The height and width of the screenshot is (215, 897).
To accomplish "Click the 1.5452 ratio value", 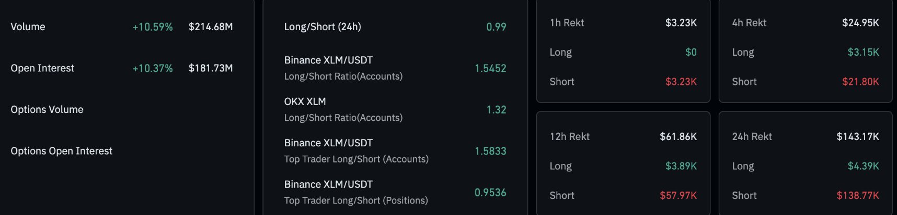I will click(490, 68).
